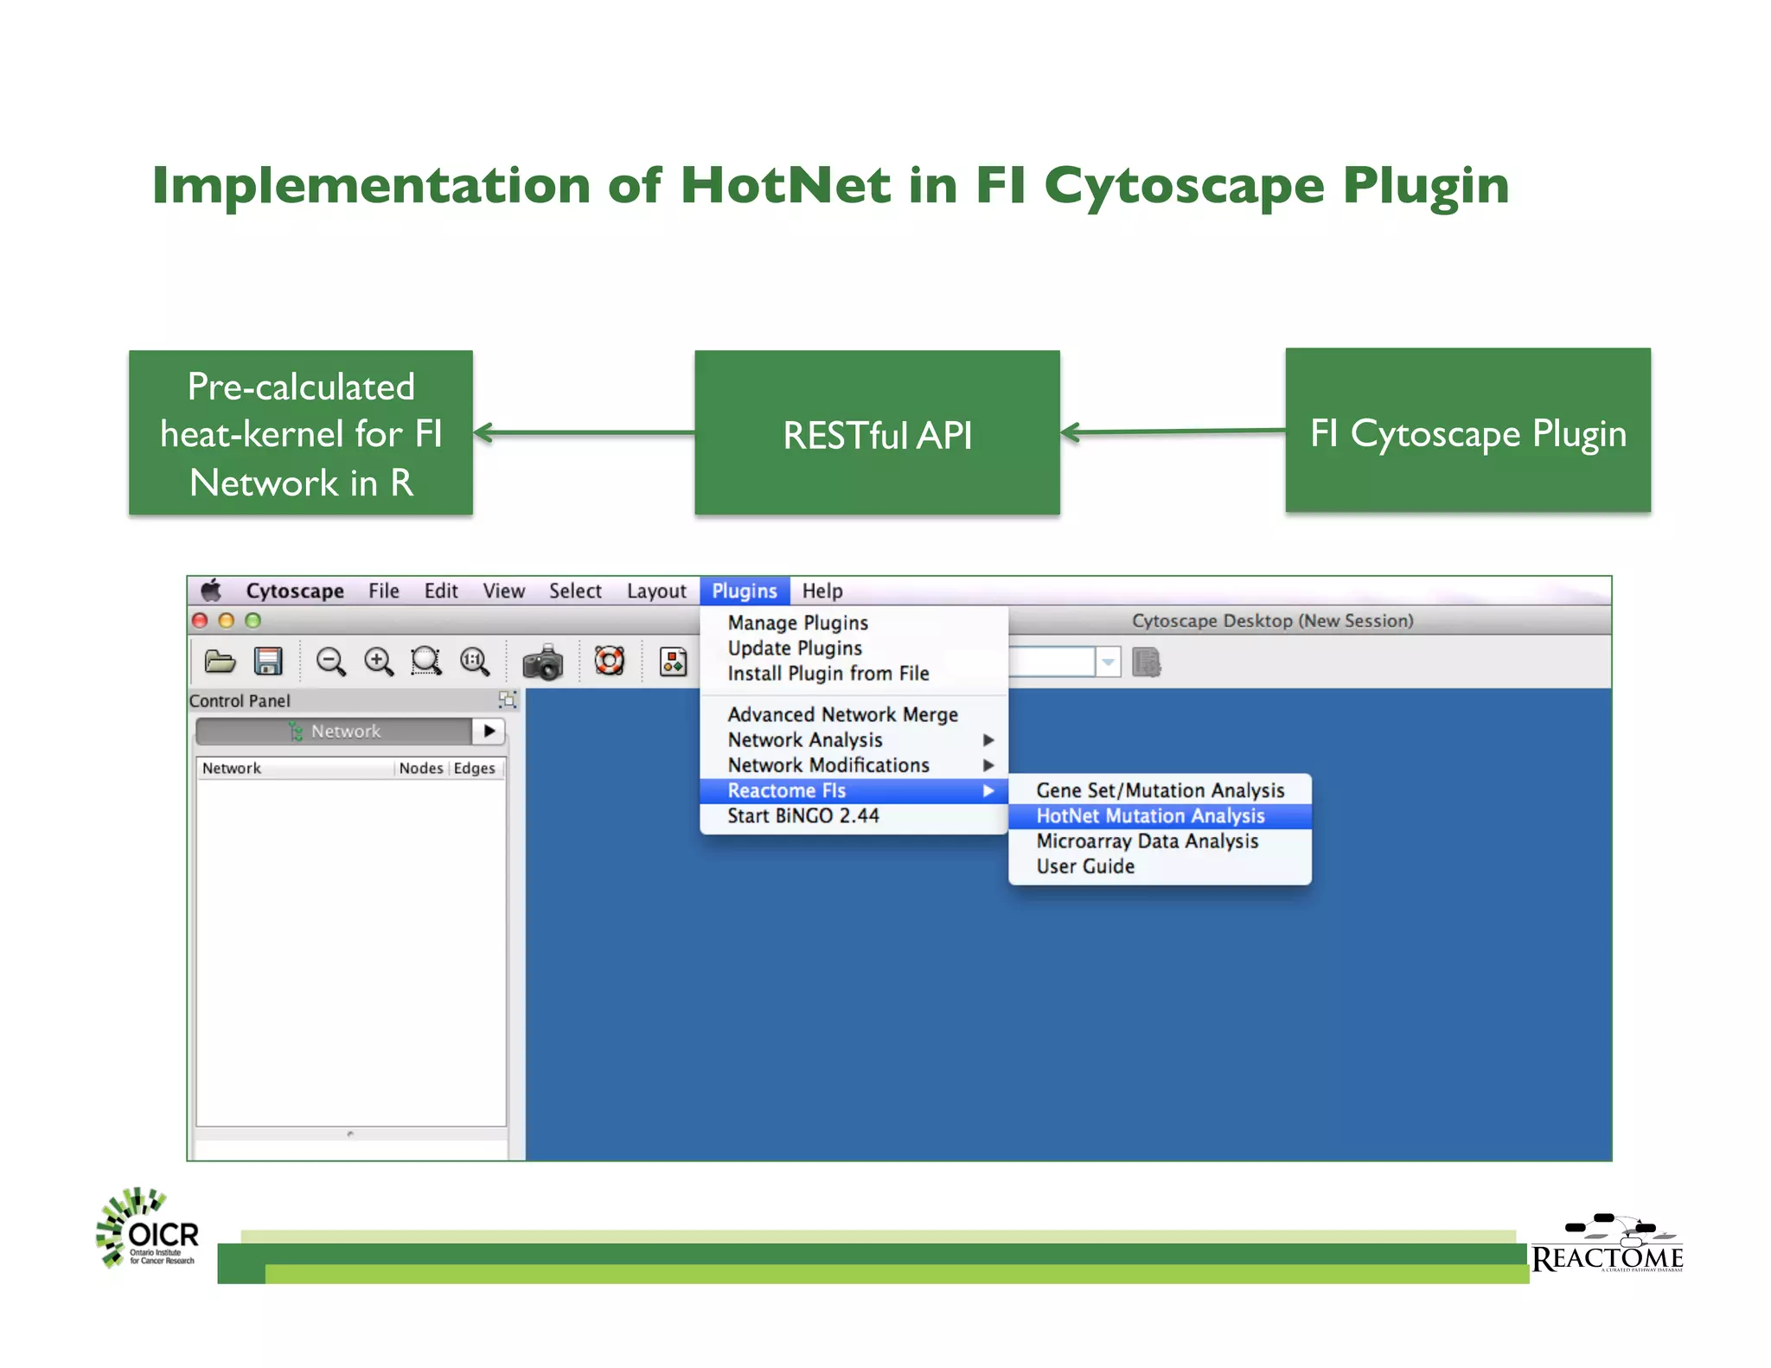Sort by the Nodes column header
This screenshot has width=1771, height=1368.
pyautogui.click(x=421, y=768)
